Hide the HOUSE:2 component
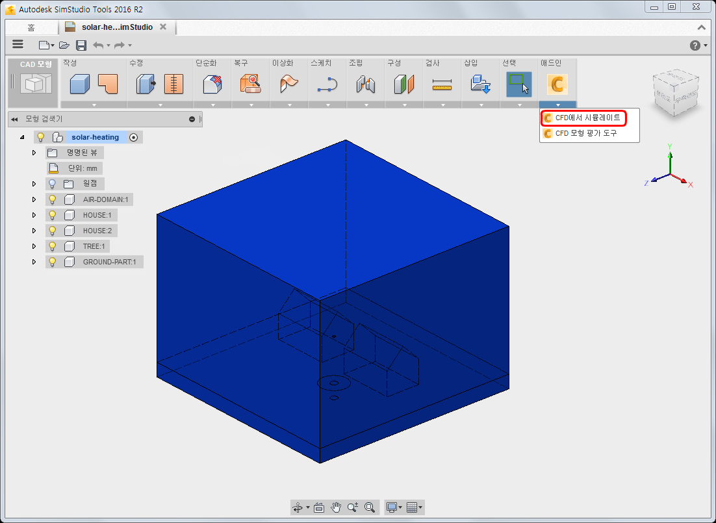 coord(53,231)
